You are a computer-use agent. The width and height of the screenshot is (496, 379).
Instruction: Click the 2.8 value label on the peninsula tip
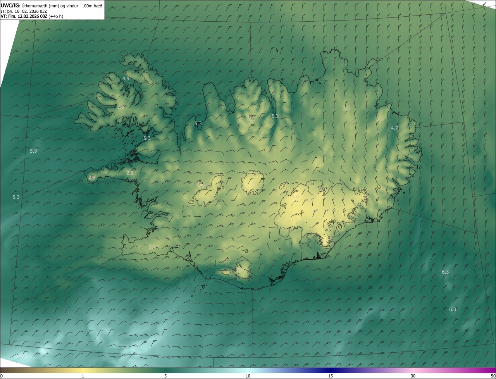(92, 177)
